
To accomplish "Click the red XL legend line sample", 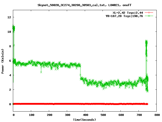I will click(x=149, y=13).
